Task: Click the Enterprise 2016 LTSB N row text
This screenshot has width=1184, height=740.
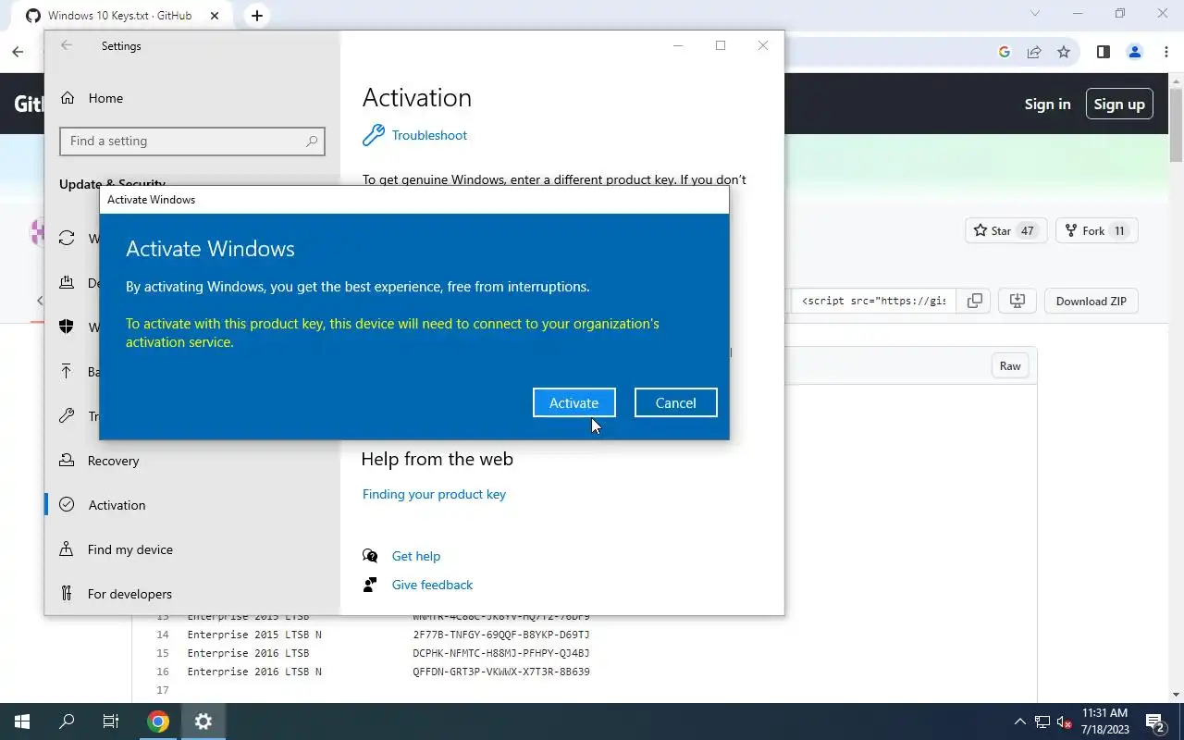Action: tap(254, 672)
